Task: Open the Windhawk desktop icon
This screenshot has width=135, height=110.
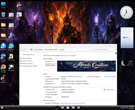Action: 11,67
